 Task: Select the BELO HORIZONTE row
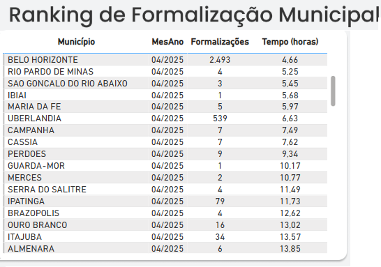(165, 60)
